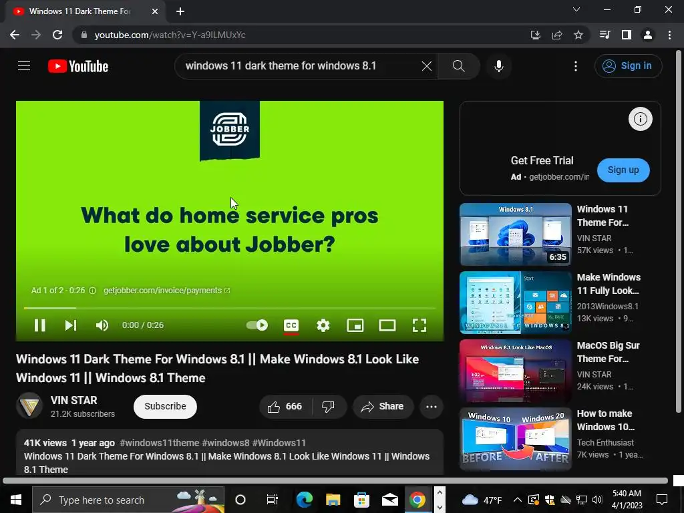Open Chrome profile icon
Viewport: 684px width, 513px height.
click(x=648, y=35)
